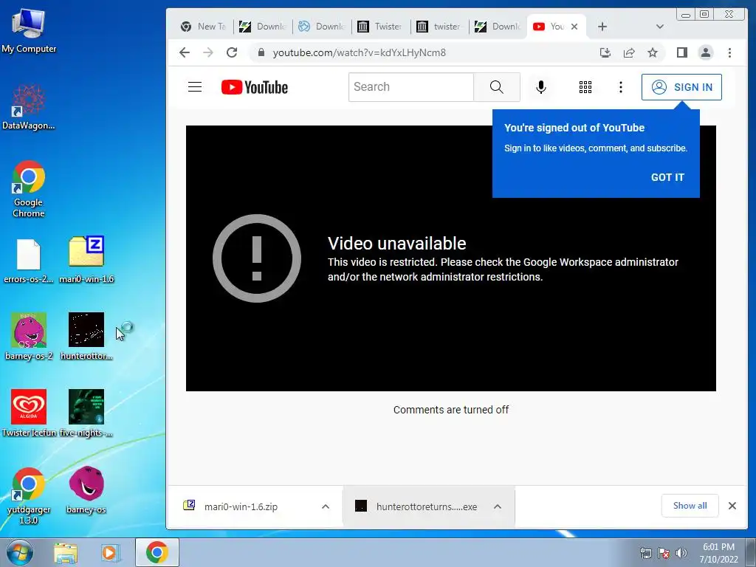Click Show all downloads button
This screenshot has width=756, height=567.
tap(690, 506)
